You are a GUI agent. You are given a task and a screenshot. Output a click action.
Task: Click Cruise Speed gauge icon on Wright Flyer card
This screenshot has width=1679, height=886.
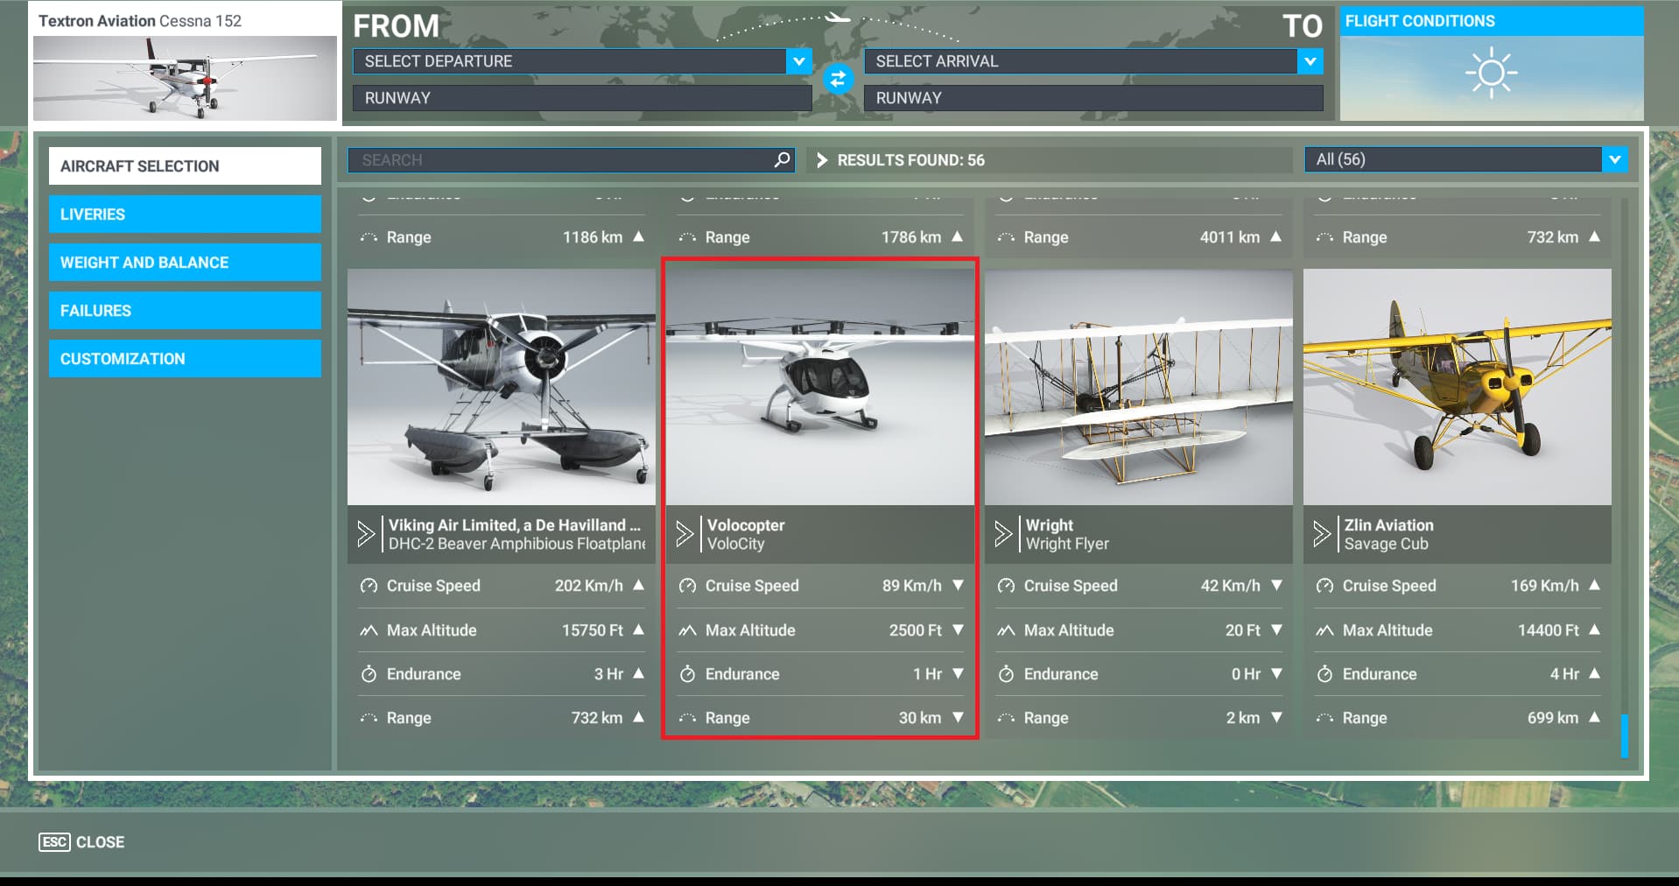(1007, 586)
